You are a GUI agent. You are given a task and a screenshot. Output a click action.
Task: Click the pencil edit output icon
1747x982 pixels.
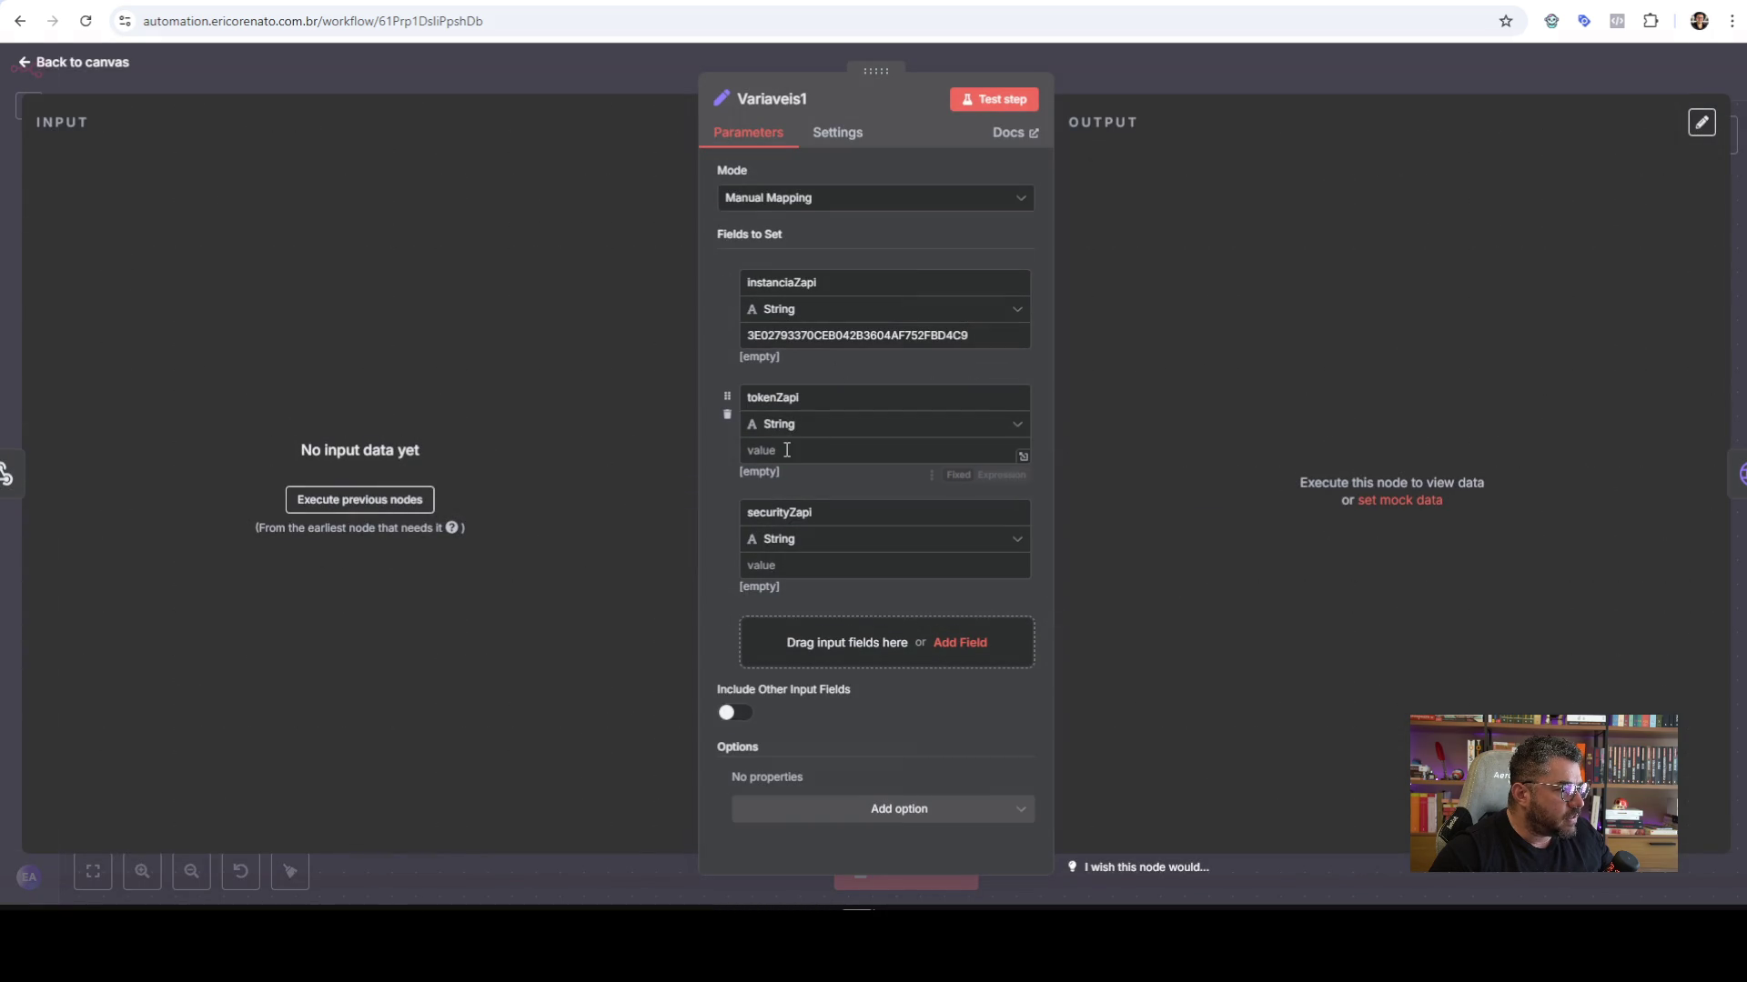(1702, 123)
